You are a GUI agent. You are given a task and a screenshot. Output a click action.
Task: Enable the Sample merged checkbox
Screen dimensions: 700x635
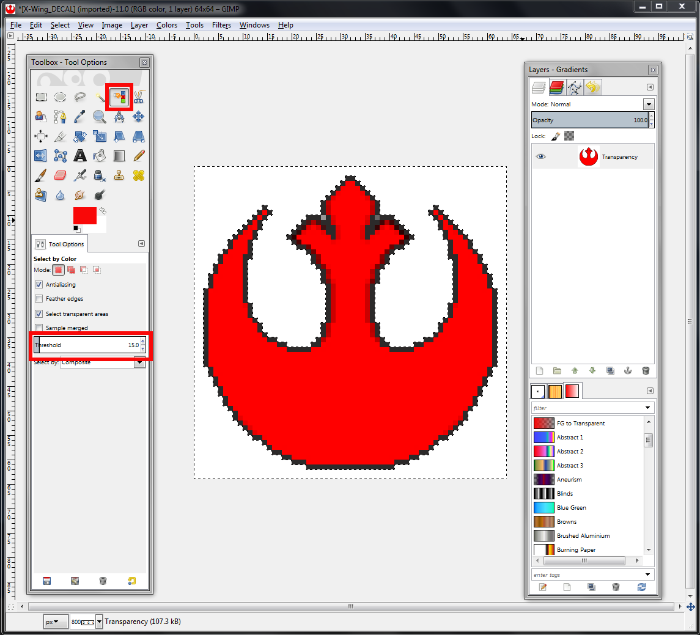[x=39, y=328]
